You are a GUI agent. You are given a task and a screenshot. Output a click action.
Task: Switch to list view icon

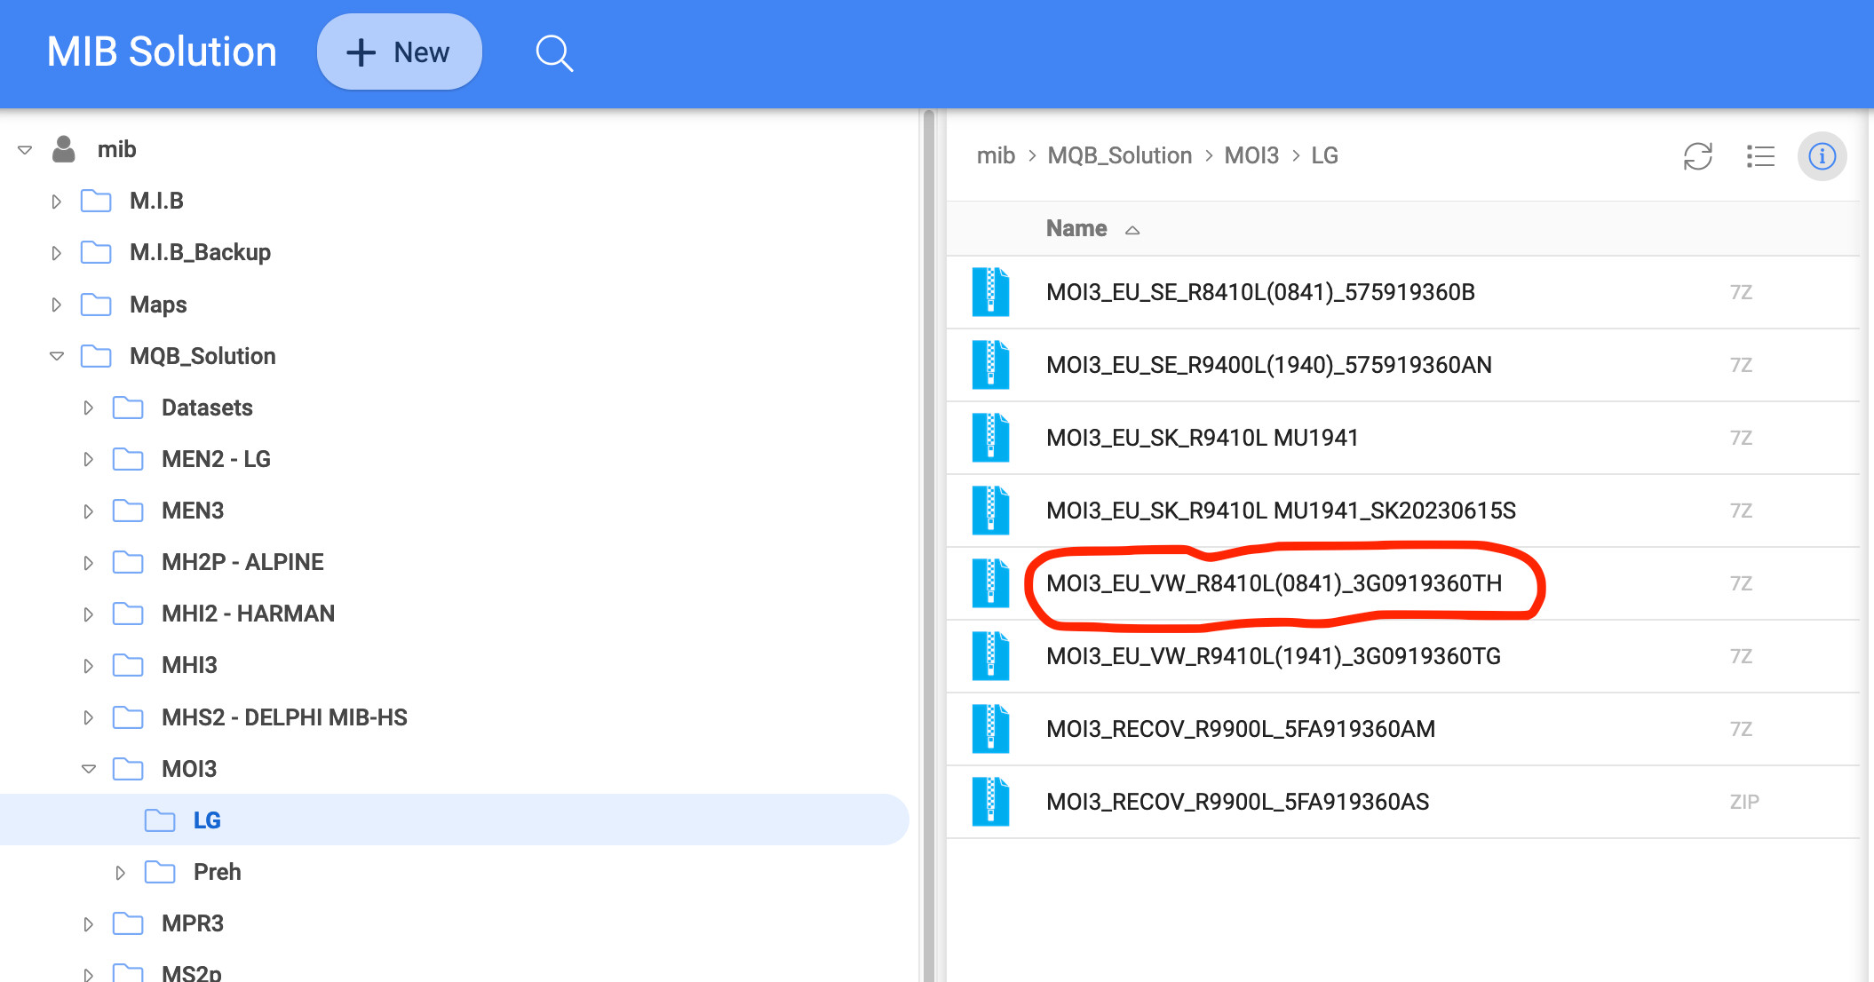coord(1759,156)
